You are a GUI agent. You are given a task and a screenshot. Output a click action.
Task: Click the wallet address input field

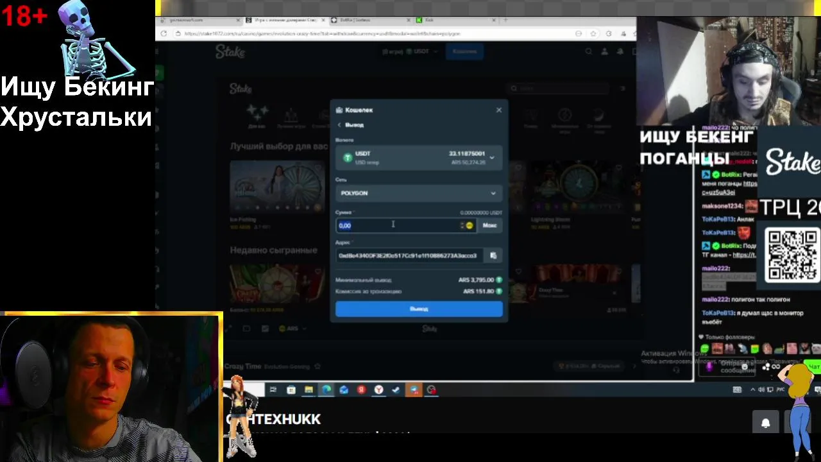[x=410, y=255]
